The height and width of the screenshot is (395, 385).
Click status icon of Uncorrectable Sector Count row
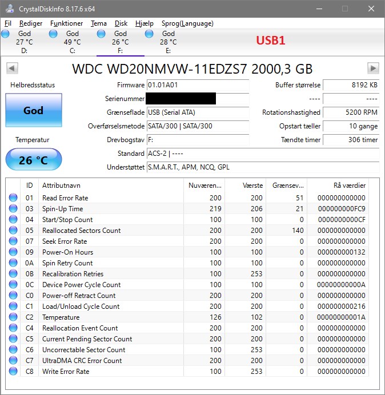13,349
